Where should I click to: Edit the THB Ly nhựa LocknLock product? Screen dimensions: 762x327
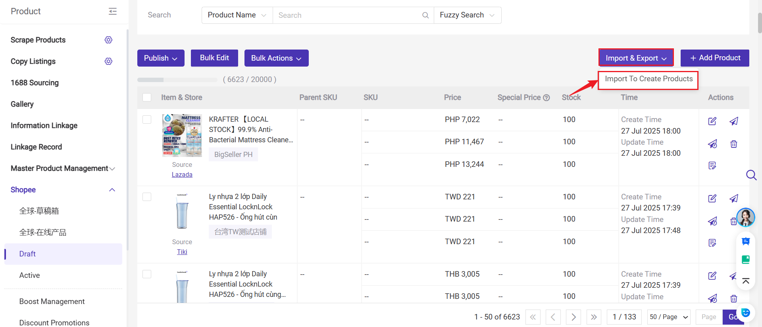(712, 276)
